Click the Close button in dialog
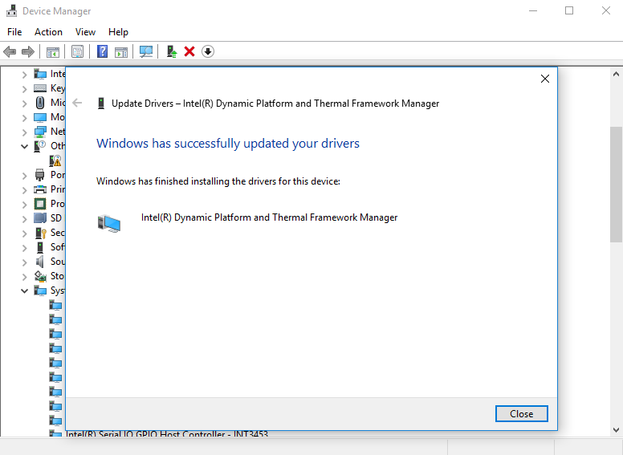 pyautogui.click(x=521, y=414)
